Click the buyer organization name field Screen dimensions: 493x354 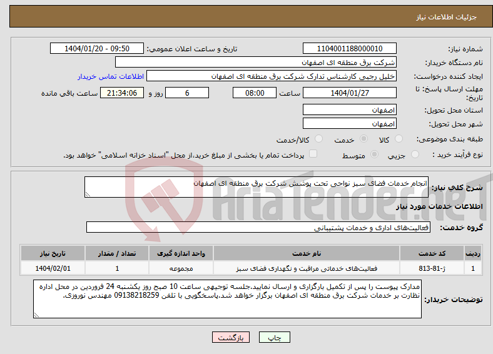click(x=256, y=63)
